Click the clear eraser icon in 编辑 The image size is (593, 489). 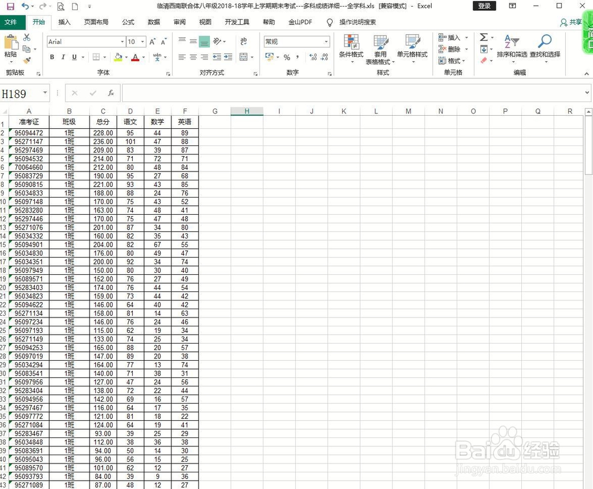click(484, 61)
